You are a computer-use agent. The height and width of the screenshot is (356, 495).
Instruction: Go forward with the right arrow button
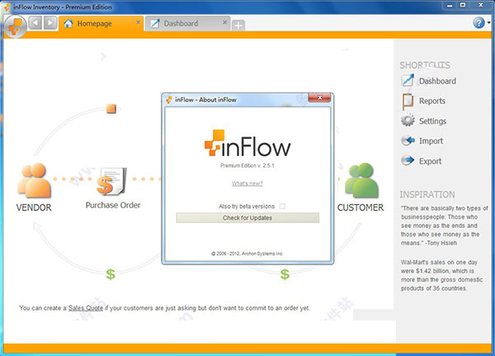coord(50,23)
